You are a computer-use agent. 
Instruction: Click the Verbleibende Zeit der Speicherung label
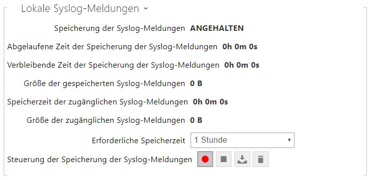[113, 65]
